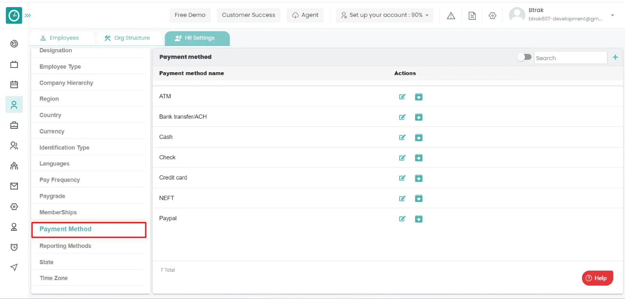The width and height of the screenshot is (625, 299).
Task: Click the user profile avatar
Action: (x=517, y=15)
